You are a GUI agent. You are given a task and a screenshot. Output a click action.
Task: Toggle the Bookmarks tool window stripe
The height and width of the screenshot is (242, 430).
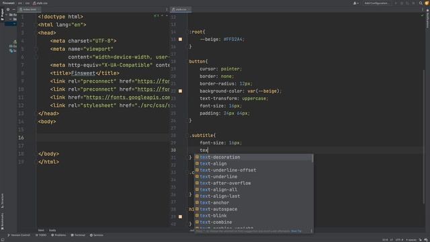point(2,221)
